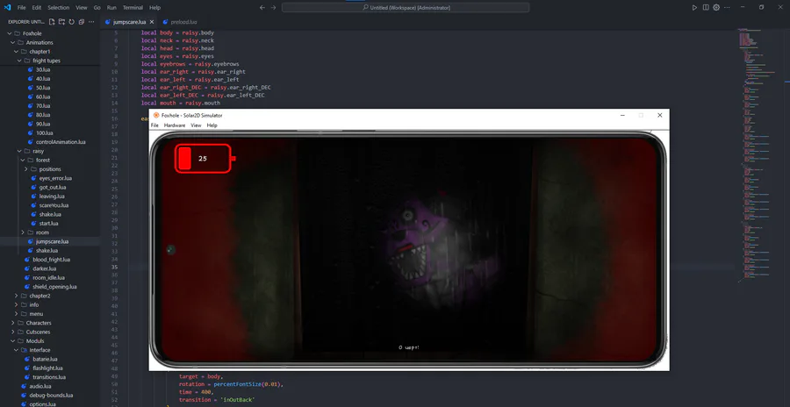The image size is (790, 407).
Task: Collapse the Animations folder chevron
Action: point(13,42)
